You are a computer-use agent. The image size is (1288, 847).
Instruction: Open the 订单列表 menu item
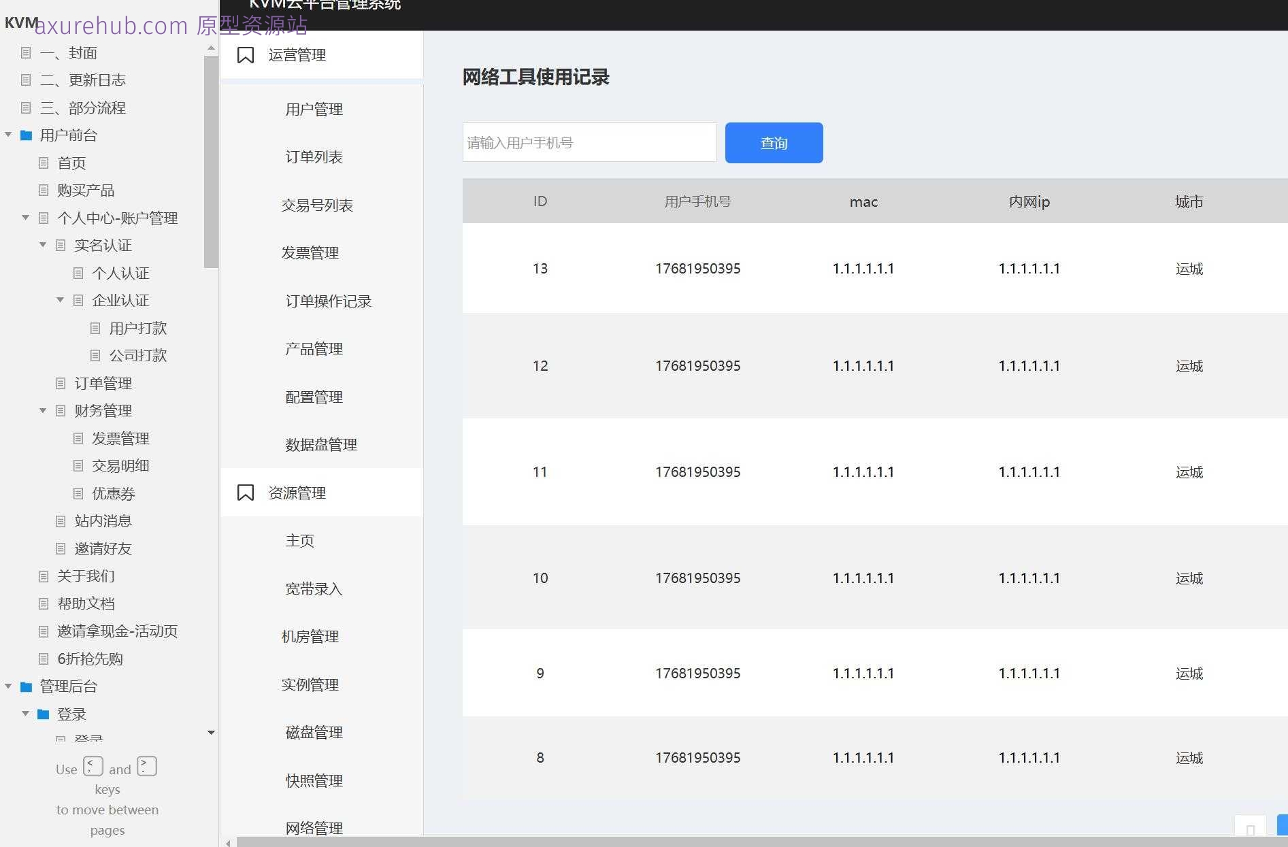click(314, 156)
